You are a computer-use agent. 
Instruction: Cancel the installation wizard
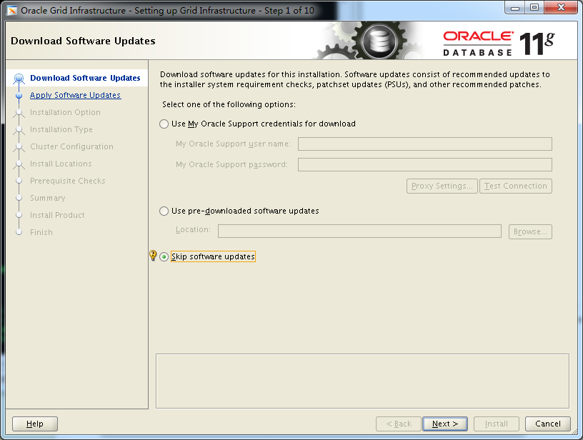(548, 424)
